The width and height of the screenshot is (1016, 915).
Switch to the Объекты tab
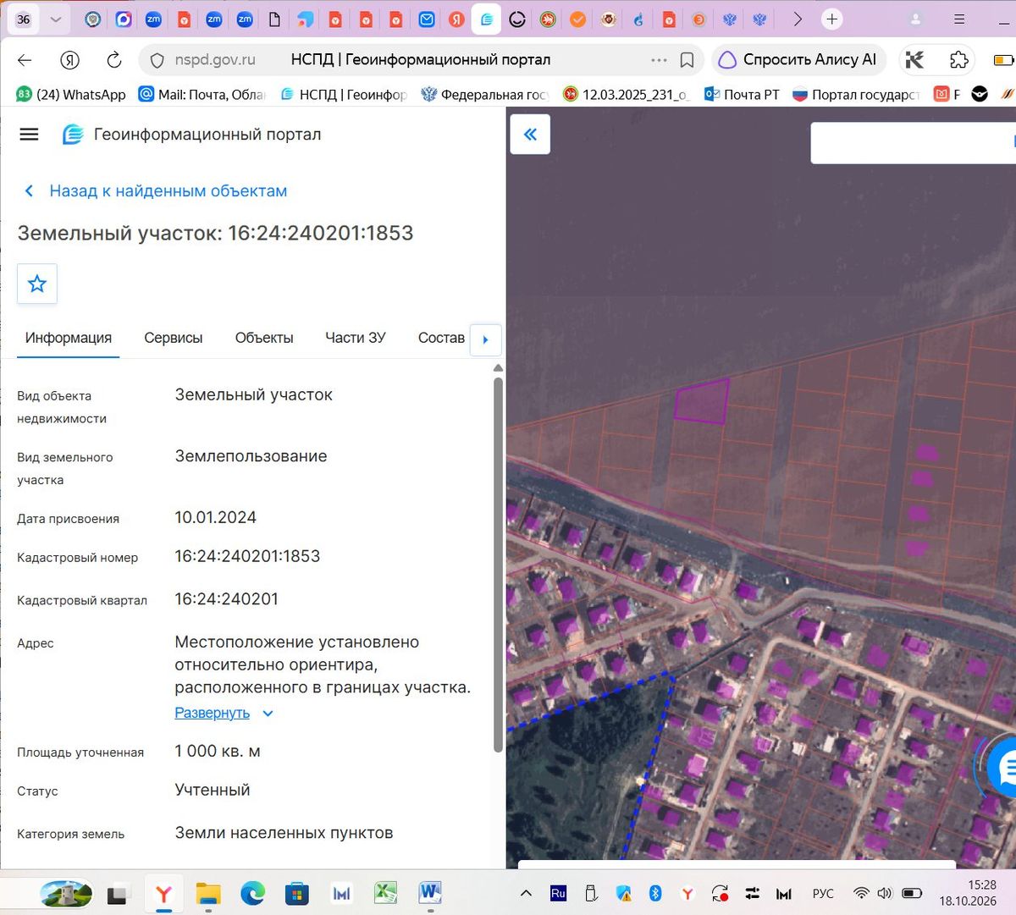264,338
